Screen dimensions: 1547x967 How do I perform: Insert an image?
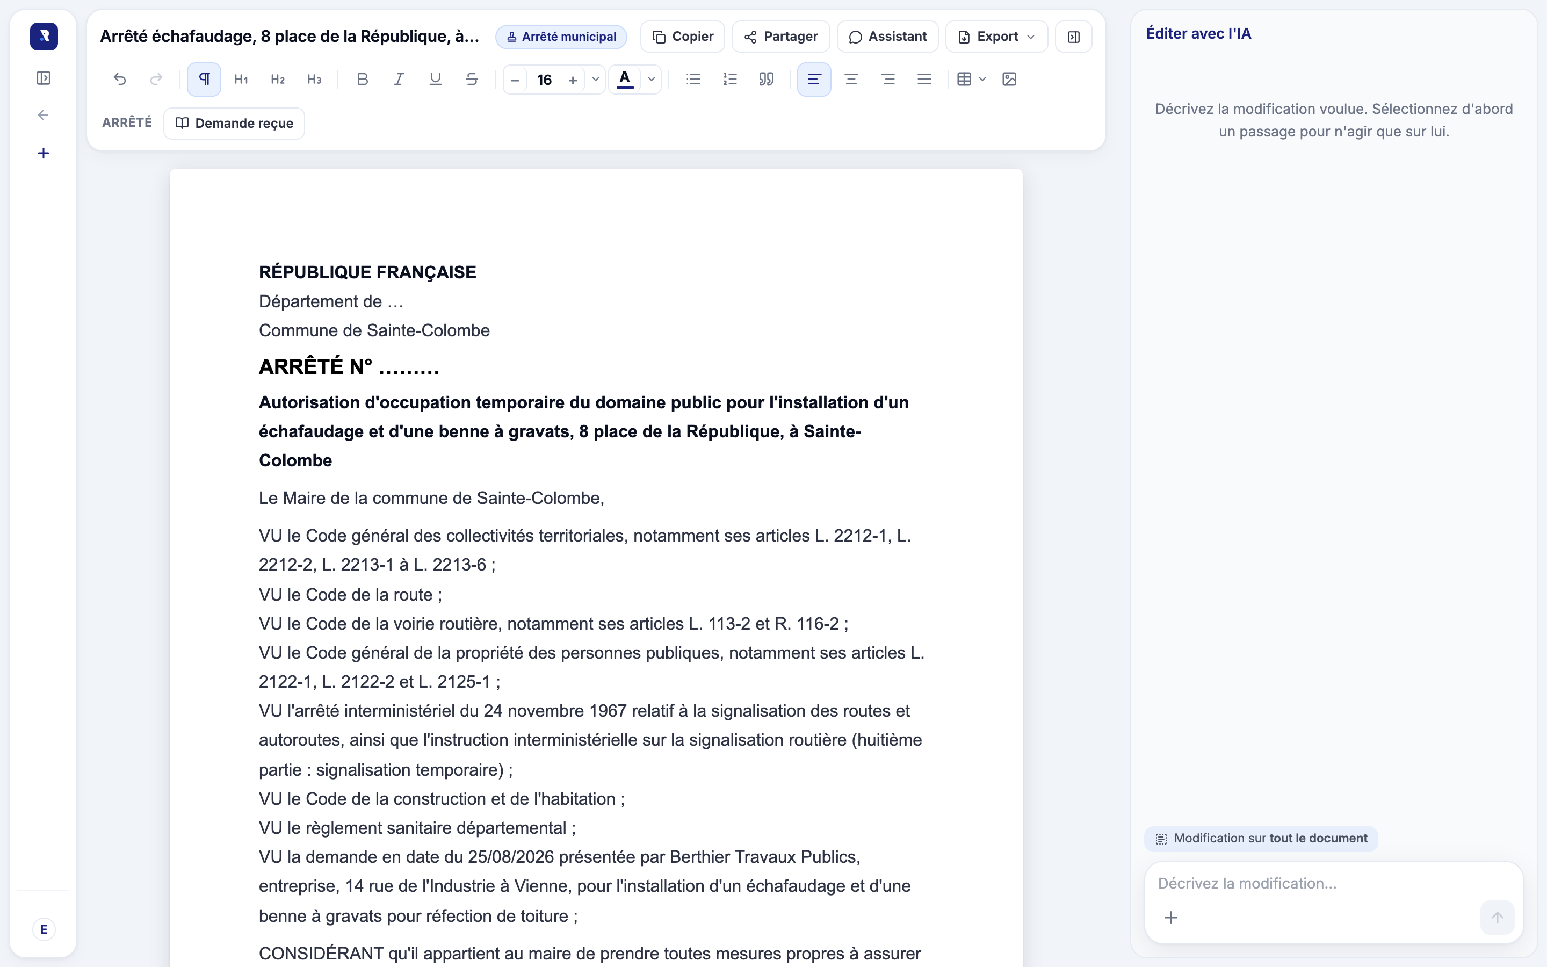pyautogui.click(x=1009, y=80)
